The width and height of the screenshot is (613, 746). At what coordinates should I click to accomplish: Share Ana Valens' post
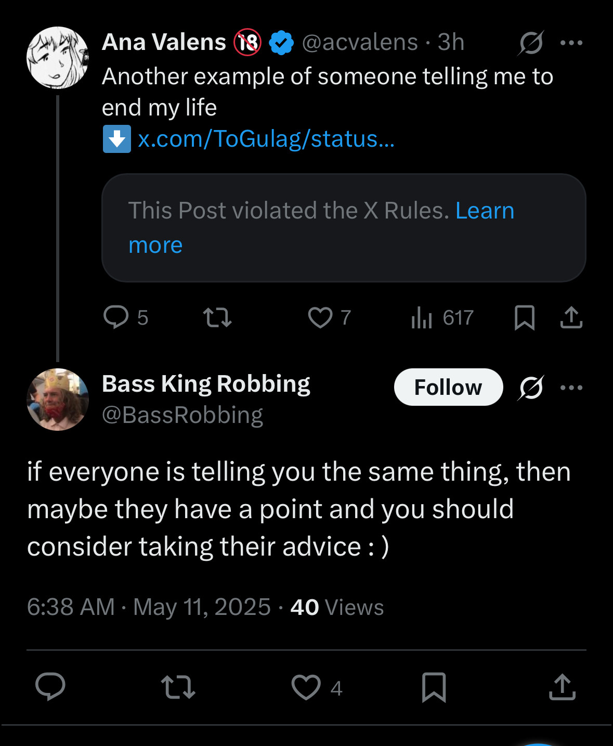(571, 317)
